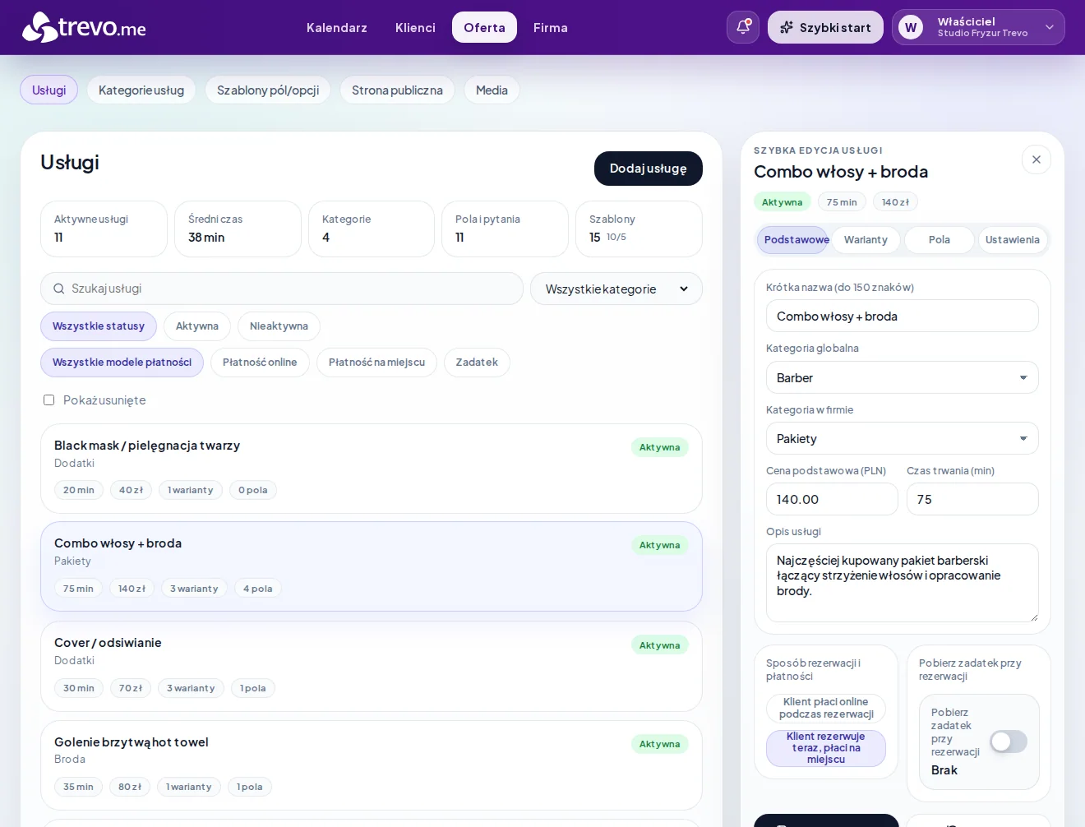Click the Kategorie stat card
Viewport: 1085px width, 827px height.
coord(372,229)
